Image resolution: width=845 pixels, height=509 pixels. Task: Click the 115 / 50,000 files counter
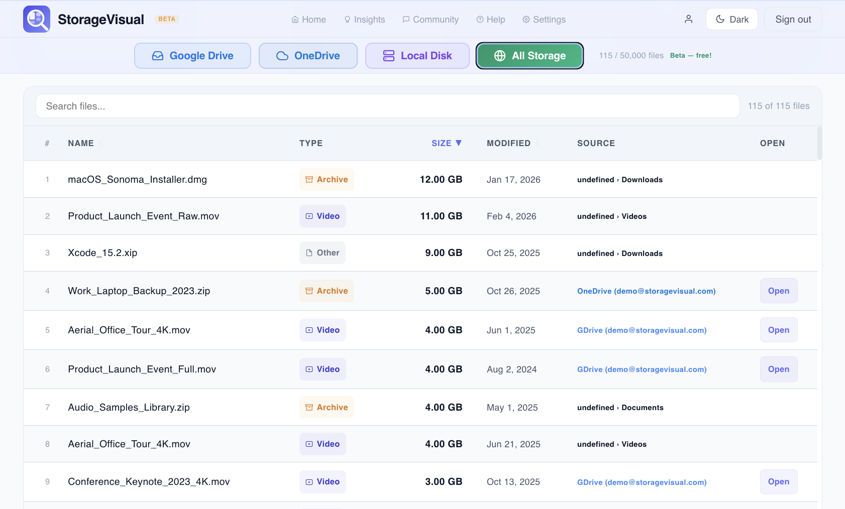[x=631, y=55]
